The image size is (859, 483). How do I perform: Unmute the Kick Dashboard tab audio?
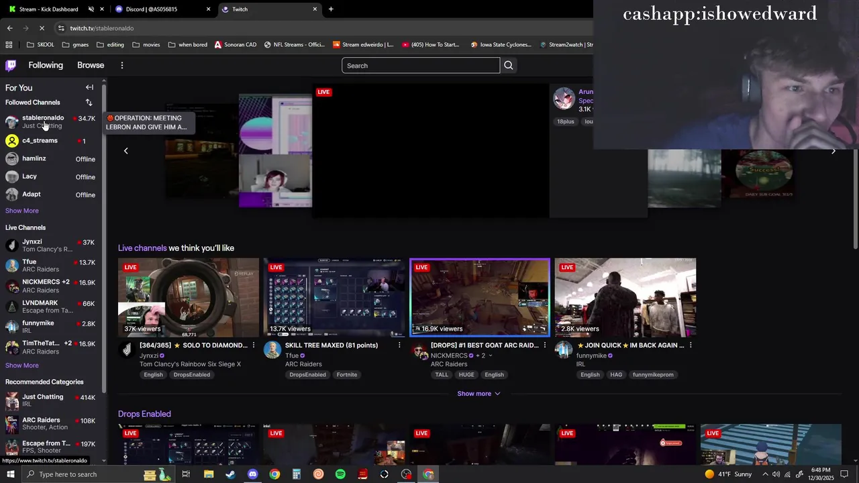pyautogui.click(x=91, y=9)
